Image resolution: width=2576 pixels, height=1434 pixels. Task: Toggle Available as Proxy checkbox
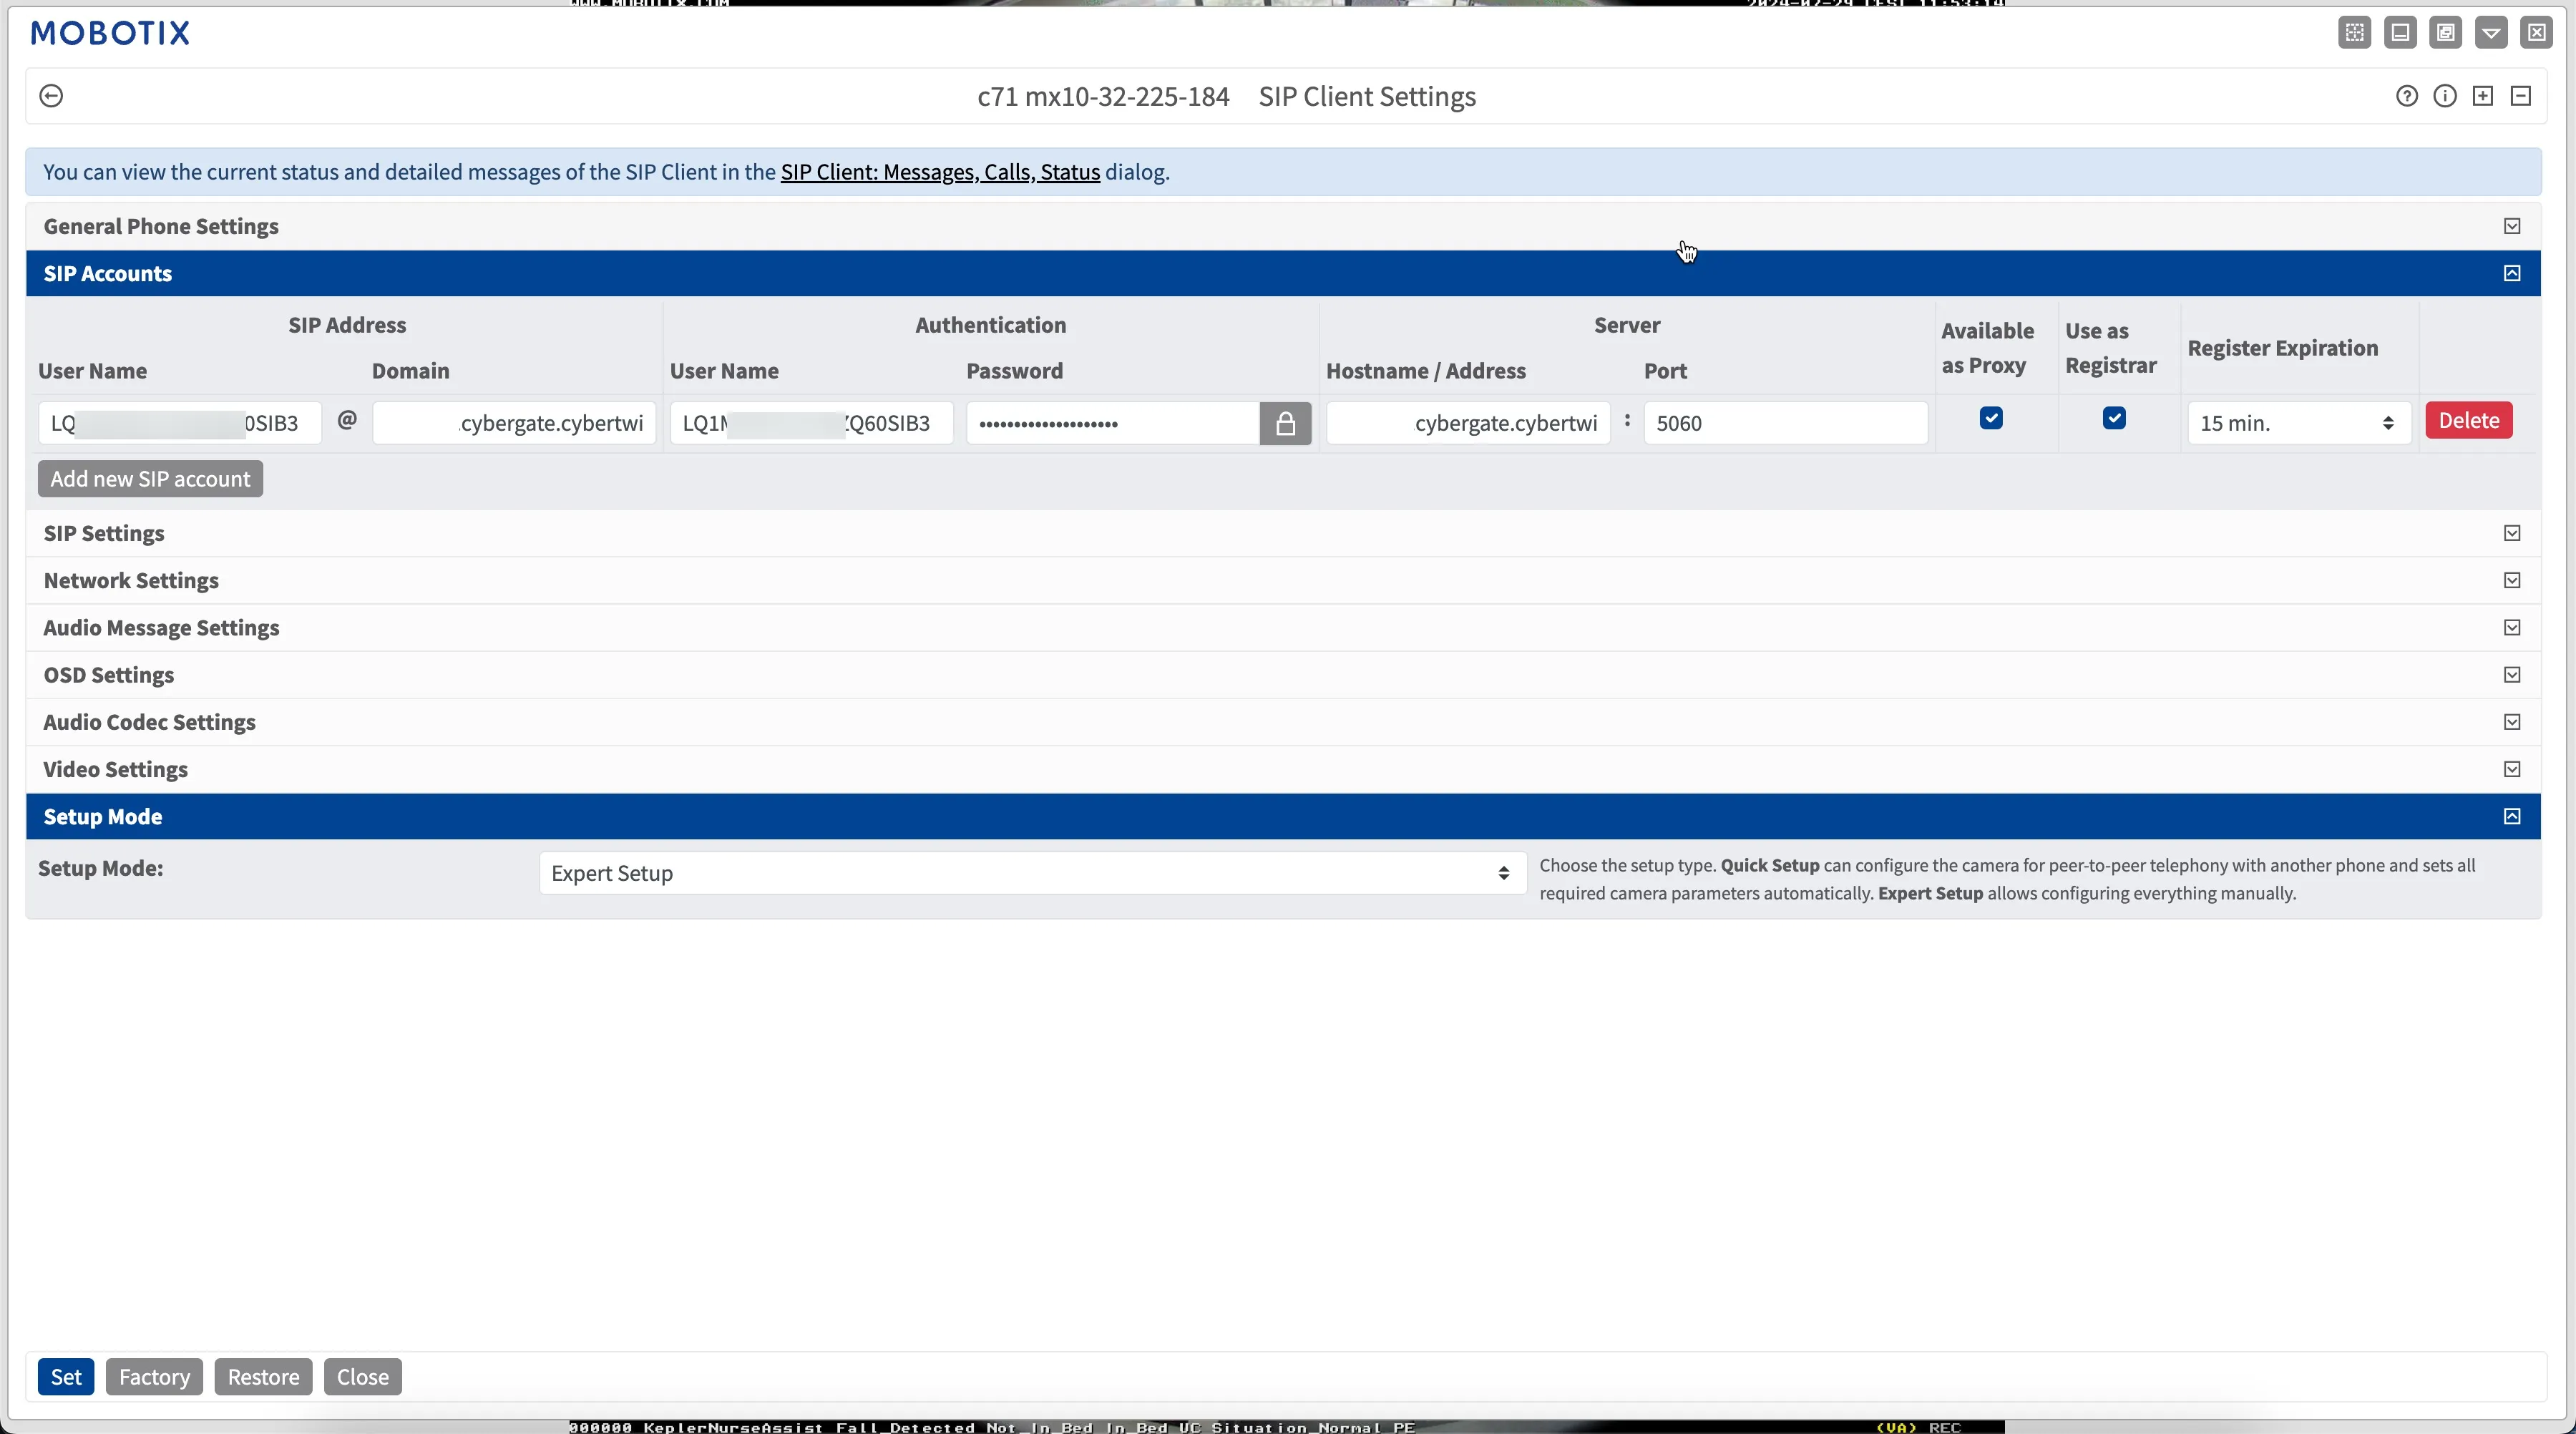(1991, 418)
